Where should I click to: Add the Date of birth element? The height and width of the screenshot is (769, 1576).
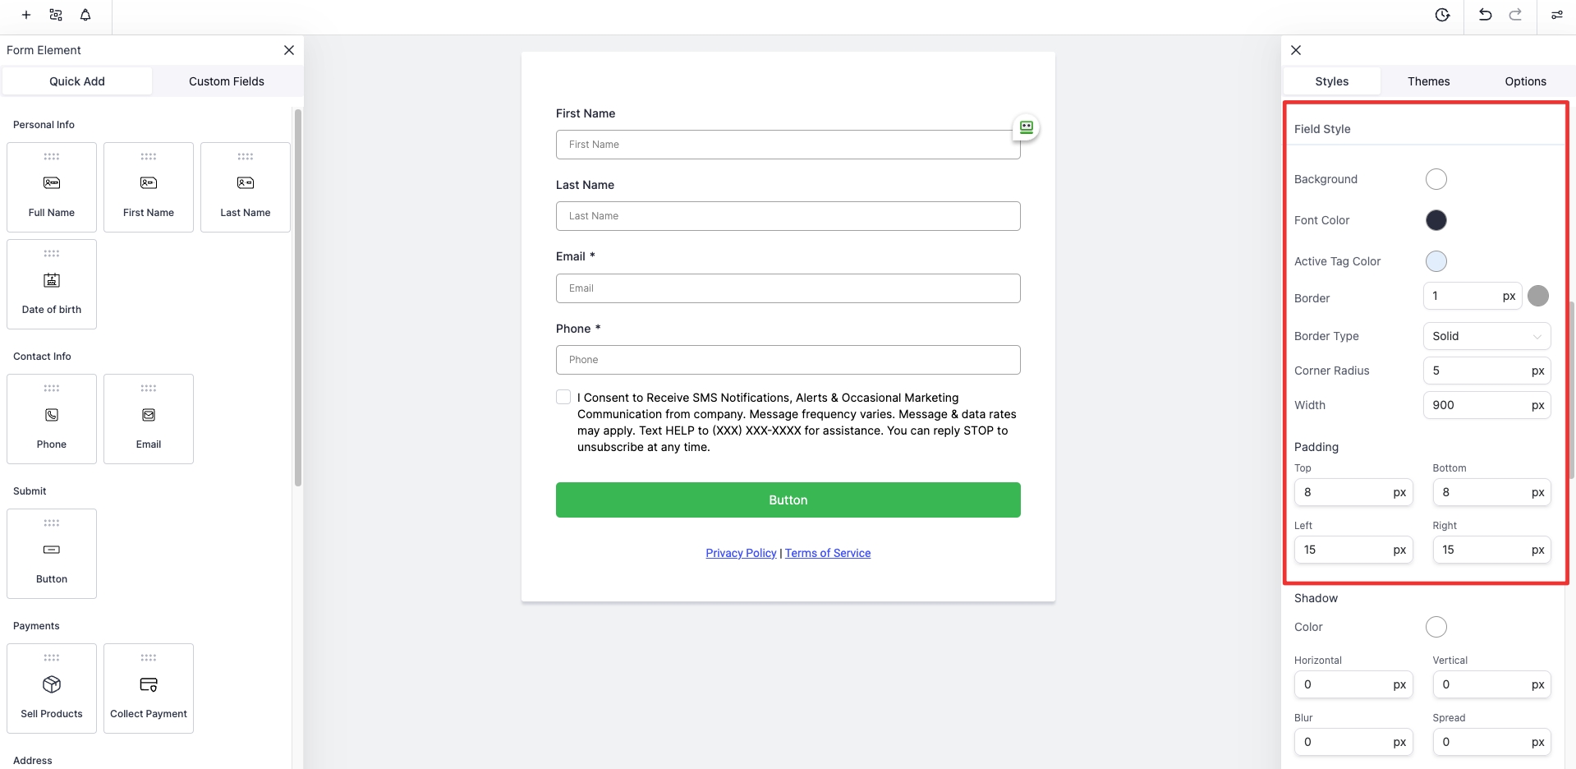52,284
